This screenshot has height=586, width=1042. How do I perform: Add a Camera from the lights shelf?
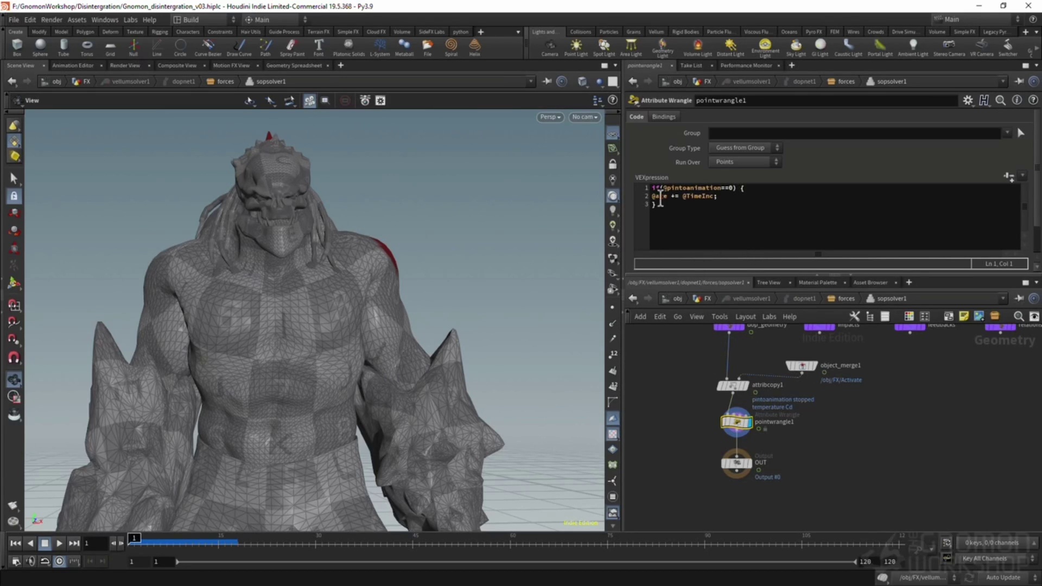coord(550,48)
